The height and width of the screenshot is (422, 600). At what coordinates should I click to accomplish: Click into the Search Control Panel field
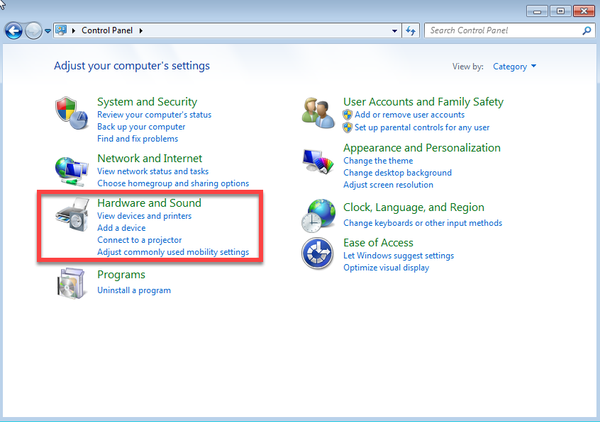502,30
